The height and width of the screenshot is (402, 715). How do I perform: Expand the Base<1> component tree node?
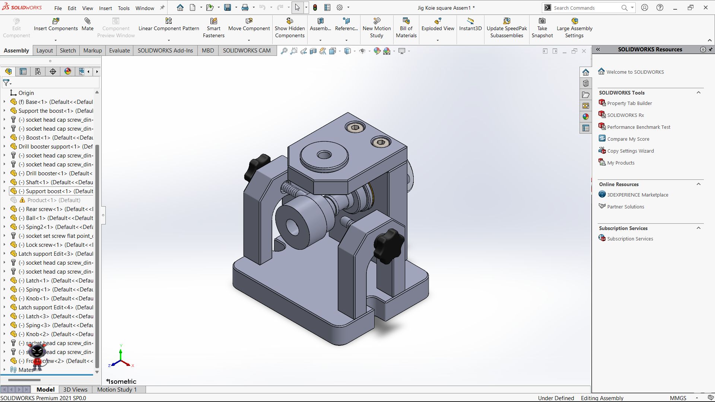[4, 102]
